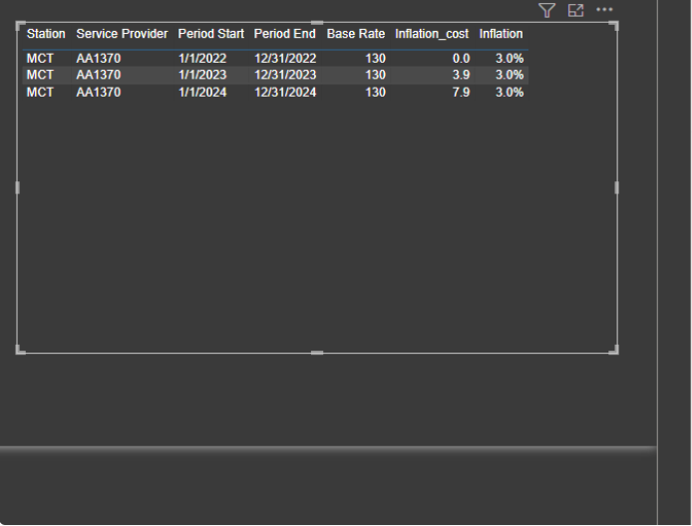Open Focus mode for the table visual
Viewport: 692px width, 526px height.
click(575, 10)
